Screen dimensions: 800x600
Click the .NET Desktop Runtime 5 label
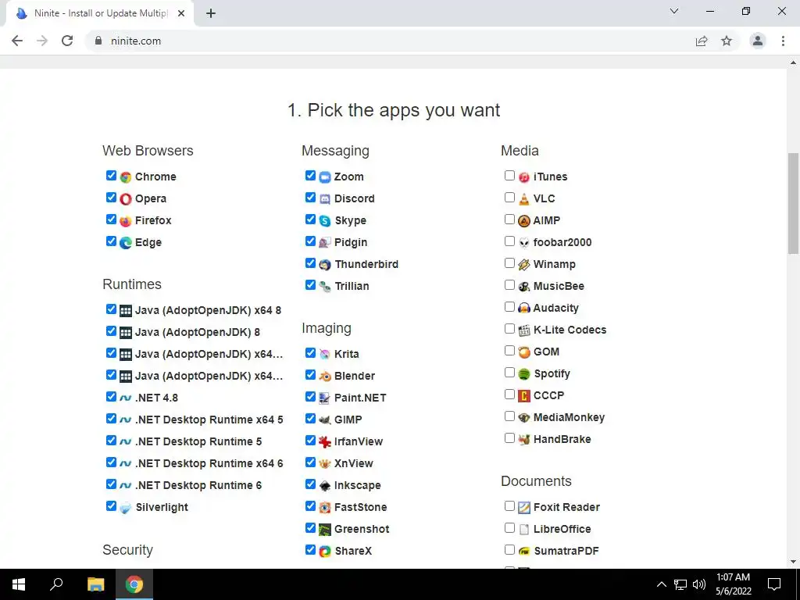[x=198, y=442]
